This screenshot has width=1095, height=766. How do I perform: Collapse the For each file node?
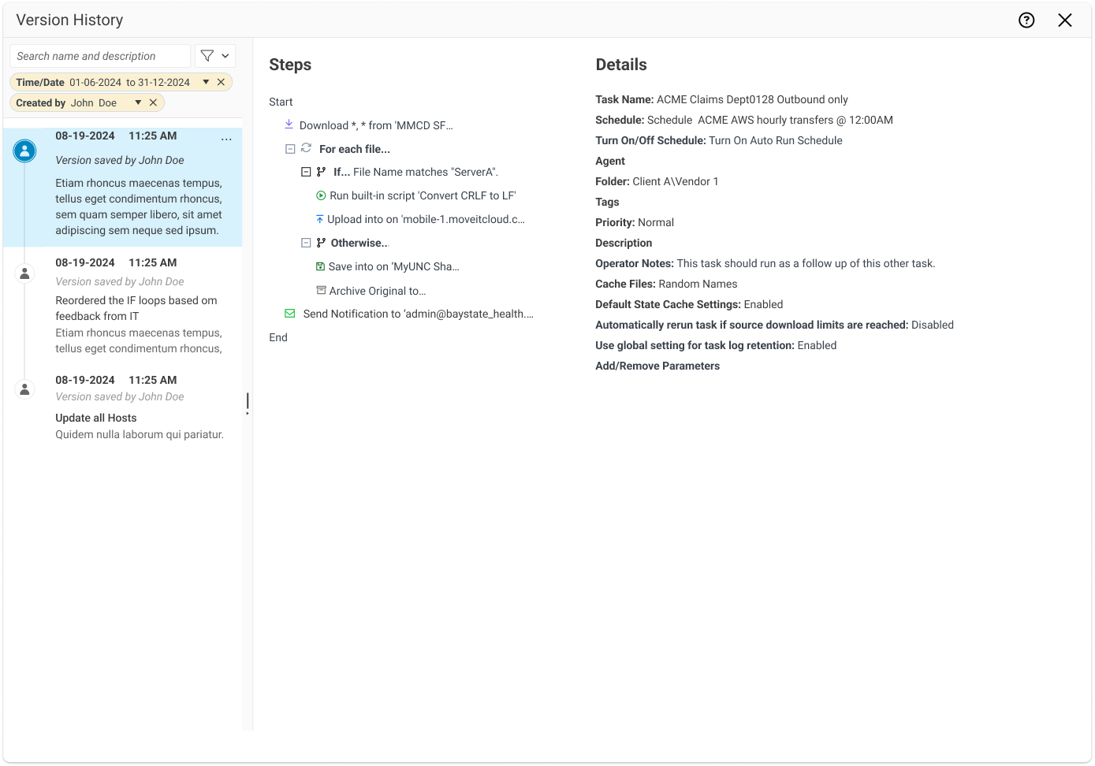click(290, 149)
